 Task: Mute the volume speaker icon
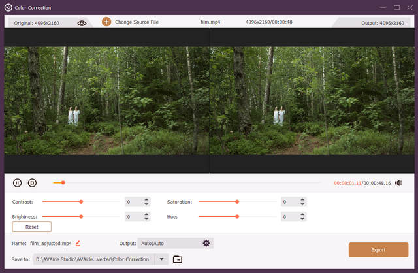[x=398, y=183]
